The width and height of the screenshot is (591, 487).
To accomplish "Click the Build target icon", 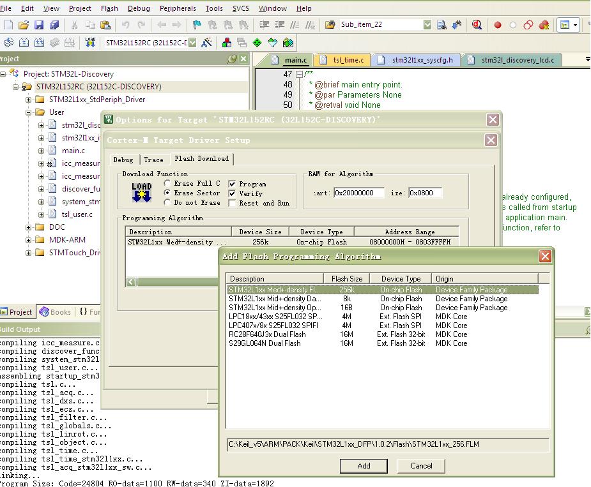I will [x=24, y=43].
